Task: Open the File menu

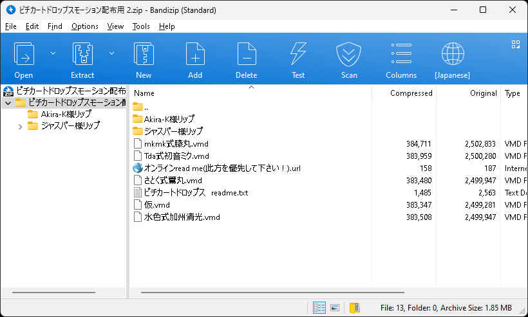Action: pos(11,26)
